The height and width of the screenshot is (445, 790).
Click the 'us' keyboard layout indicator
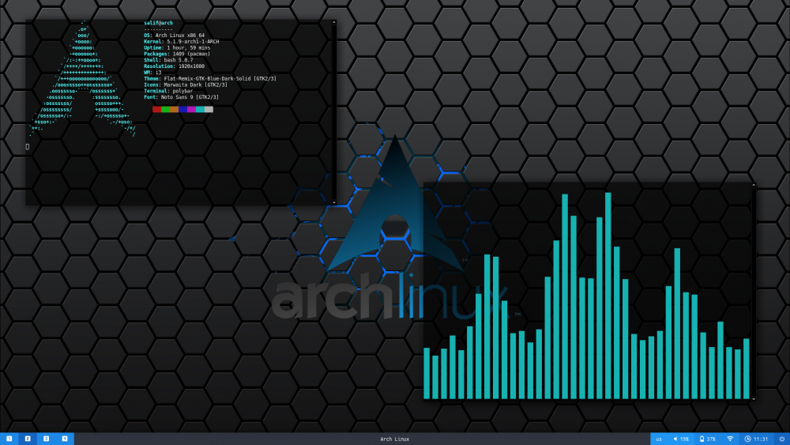click(x=659, y=439)
